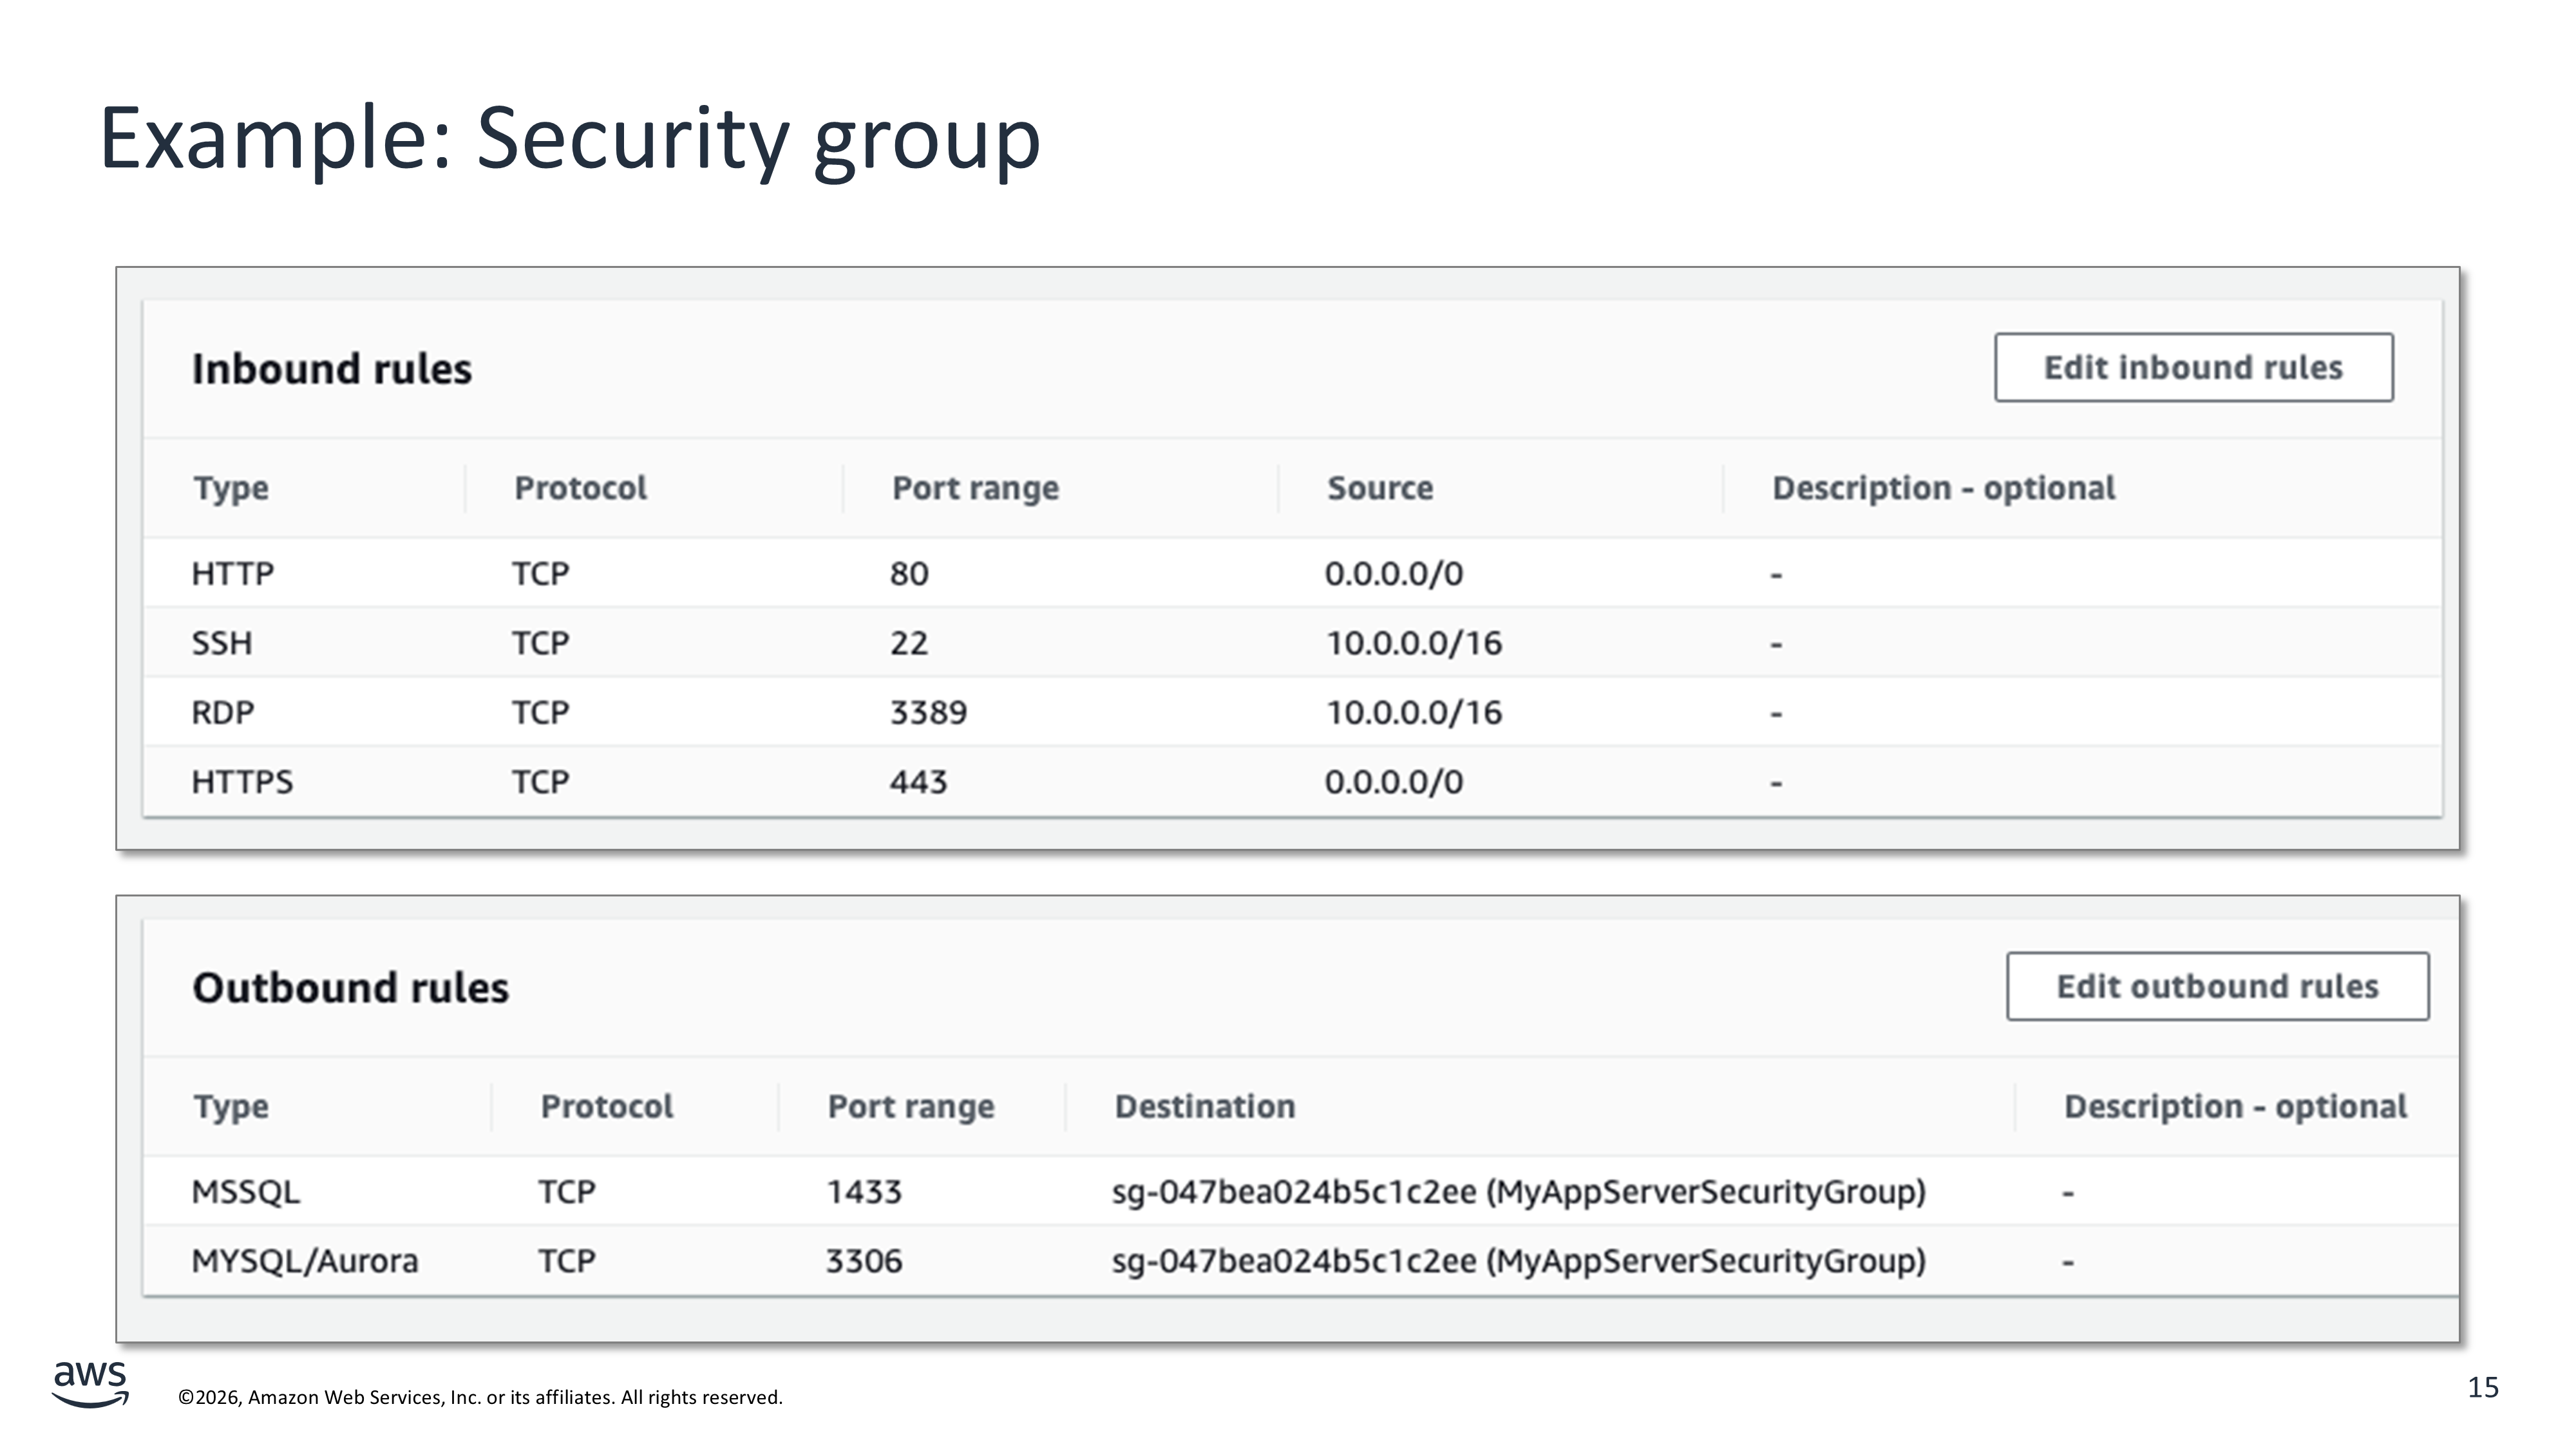This screenshot has height=1449, width=2576.
Task: Click the inbound Type column header
Action: (x=231, y=488)
